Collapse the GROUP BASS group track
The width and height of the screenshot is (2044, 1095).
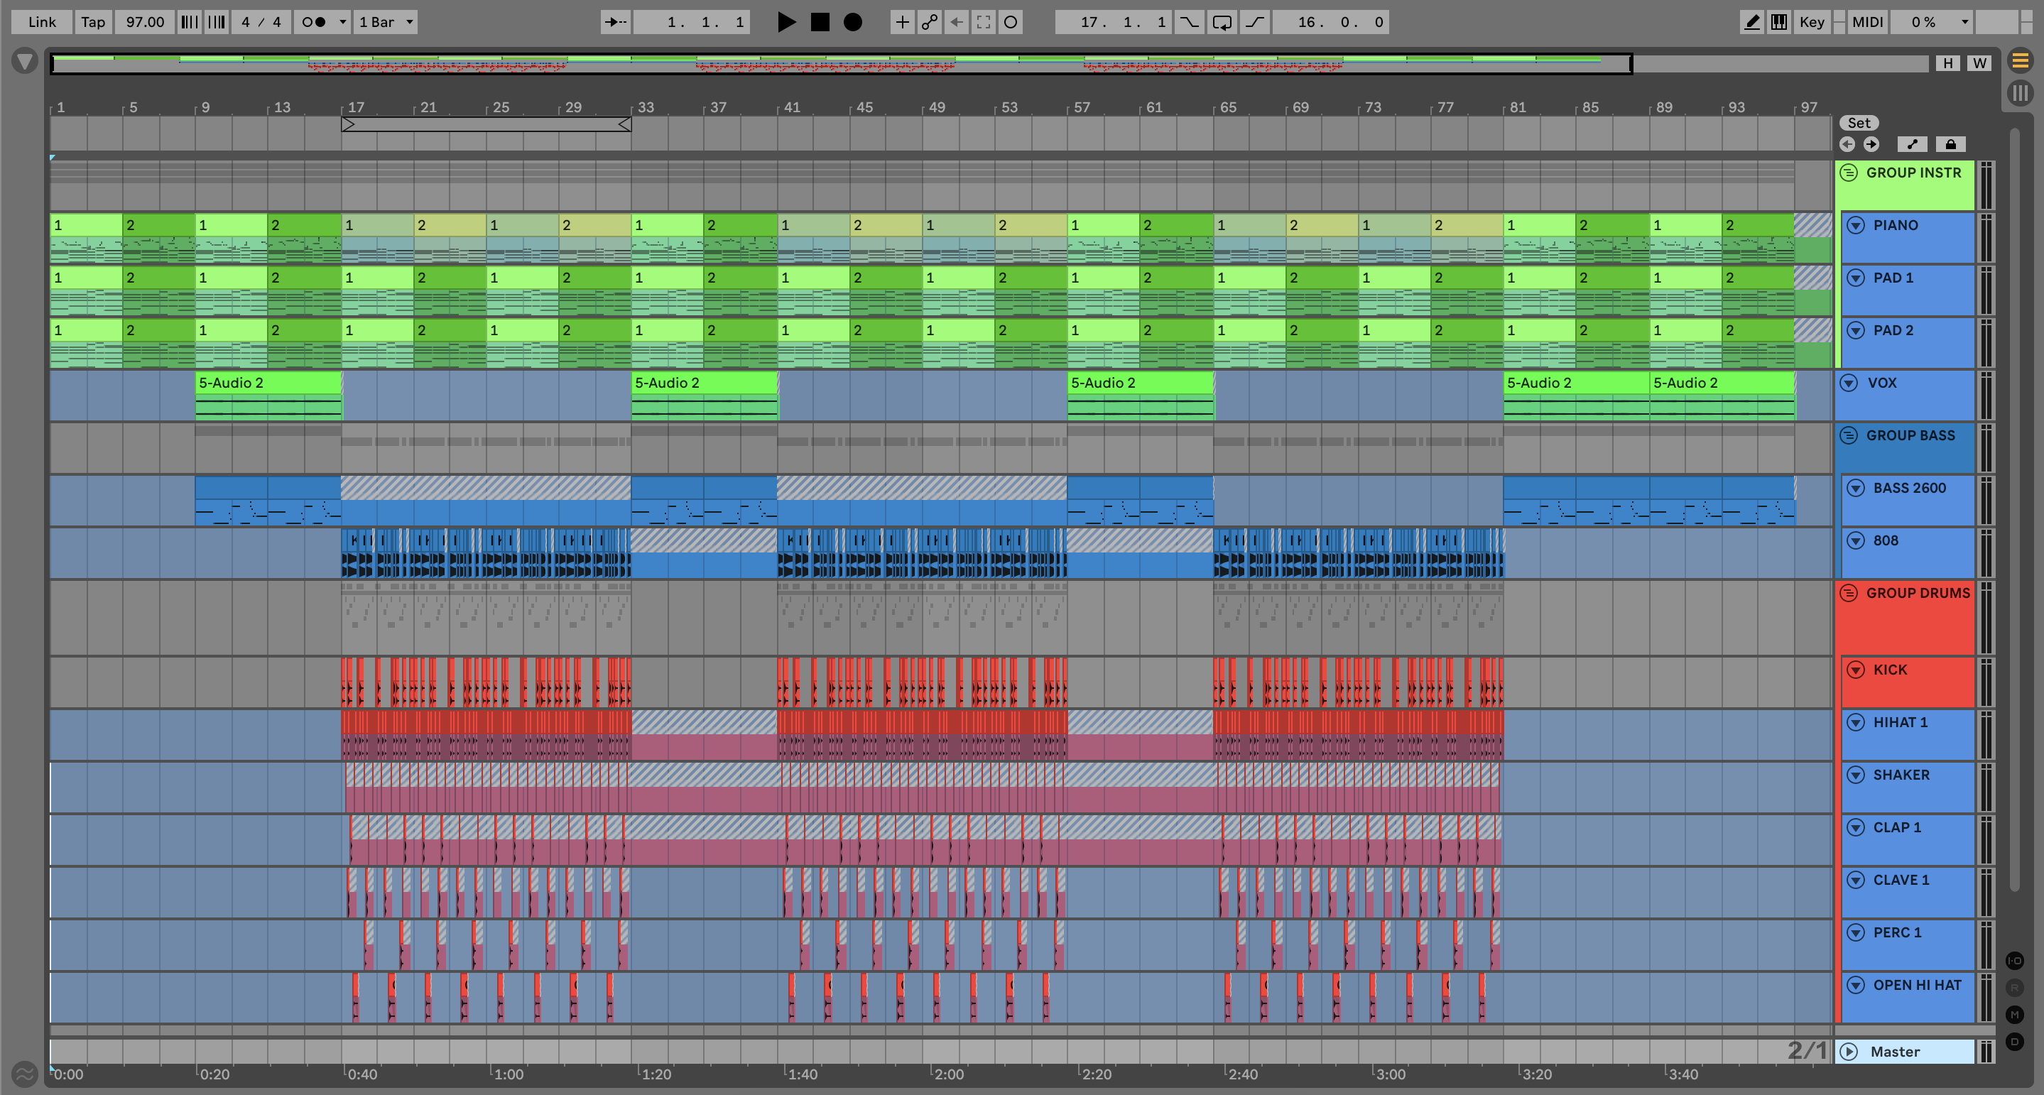point(1849,435)
